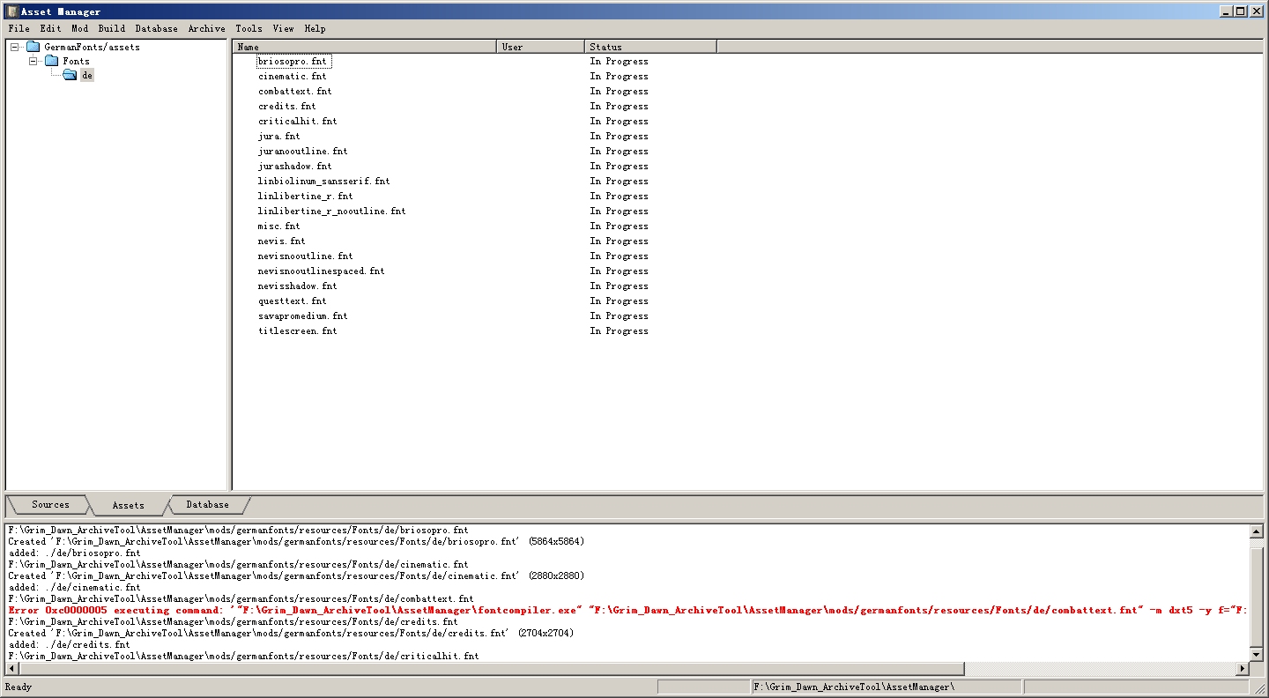
Task: Select nevisshadow.fnt in the file list
Action: (297, 286)
